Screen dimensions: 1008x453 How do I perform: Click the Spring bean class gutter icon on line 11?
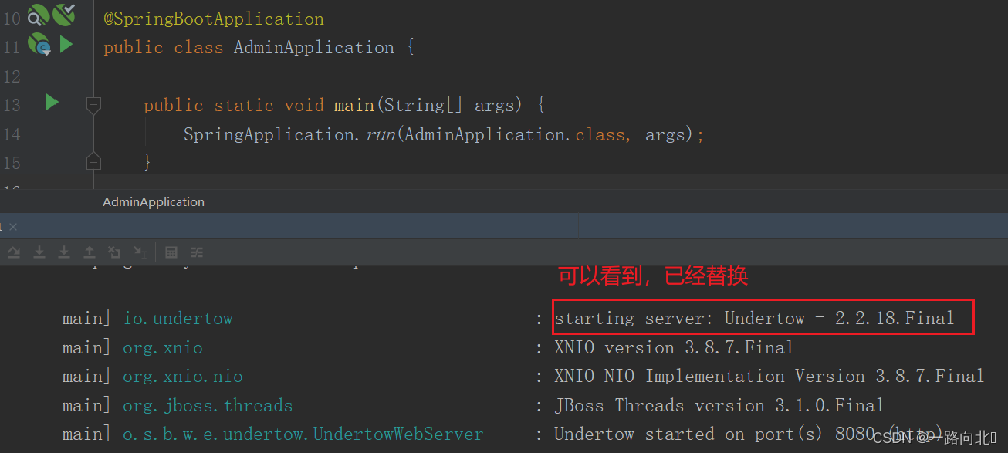tap(39, 45)
